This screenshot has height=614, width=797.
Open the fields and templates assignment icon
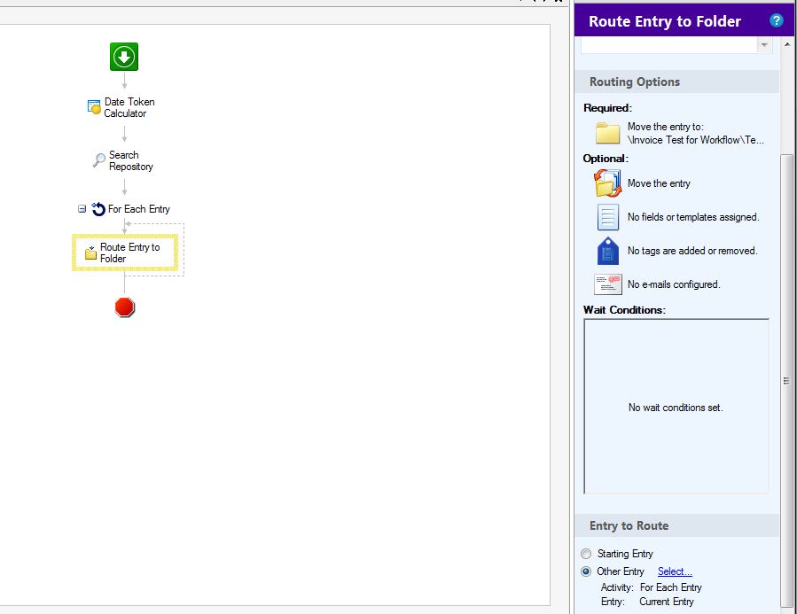608,217
